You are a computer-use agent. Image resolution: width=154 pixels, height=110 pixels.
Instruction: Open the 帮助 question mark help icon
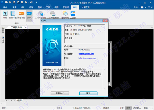(x=5, y=15)
